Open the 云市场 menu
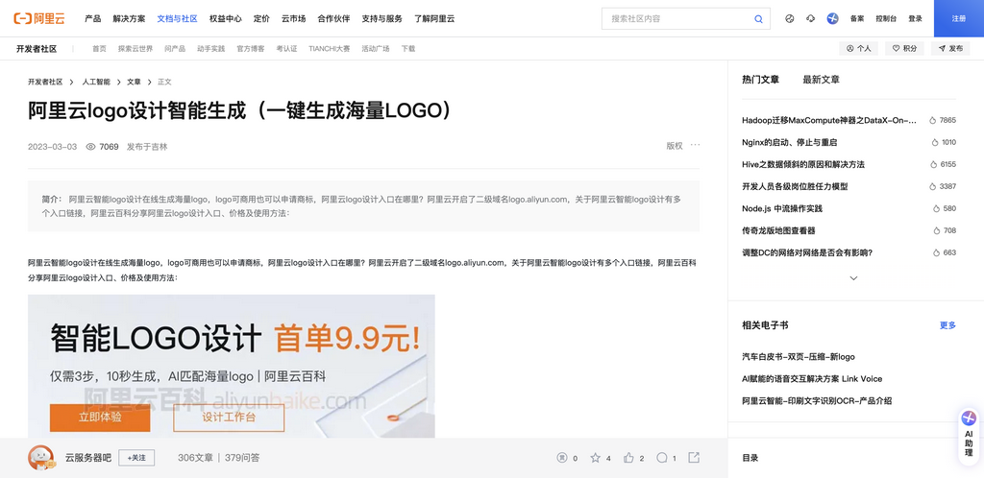Screen dimensions: 984x478 (x=294, y=19)
